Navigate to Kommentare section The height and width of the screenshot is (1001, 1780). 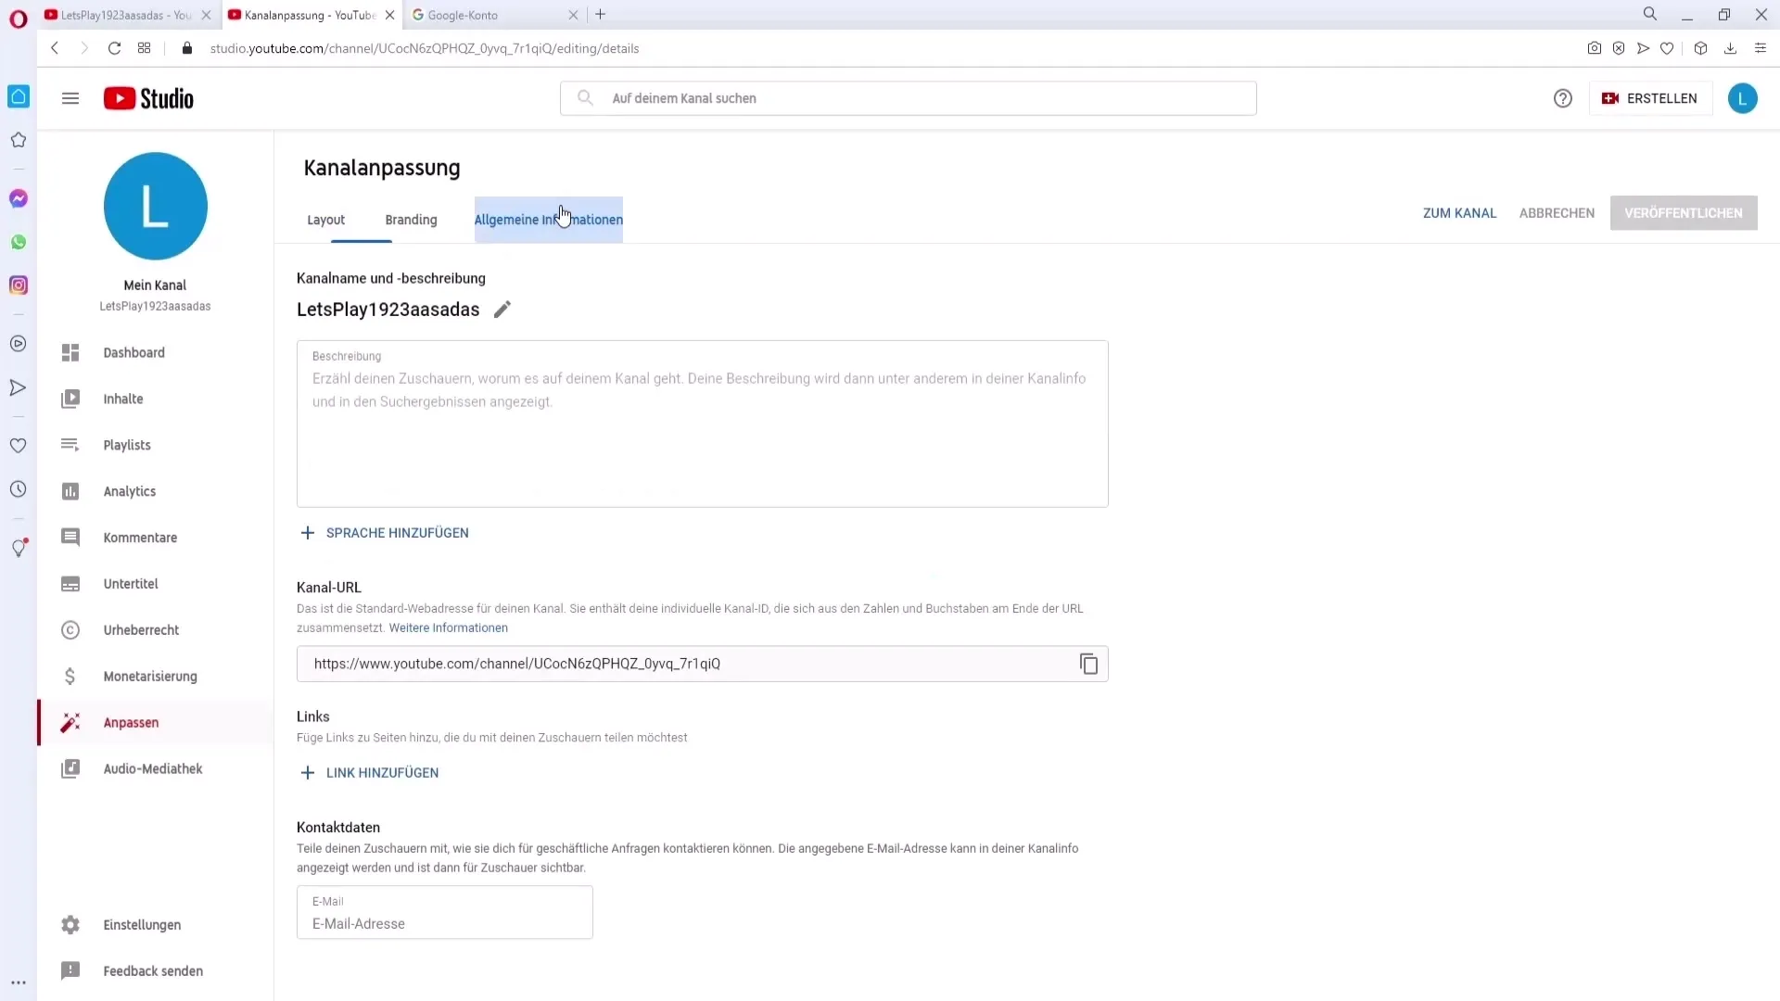click(x=139, y=537)
